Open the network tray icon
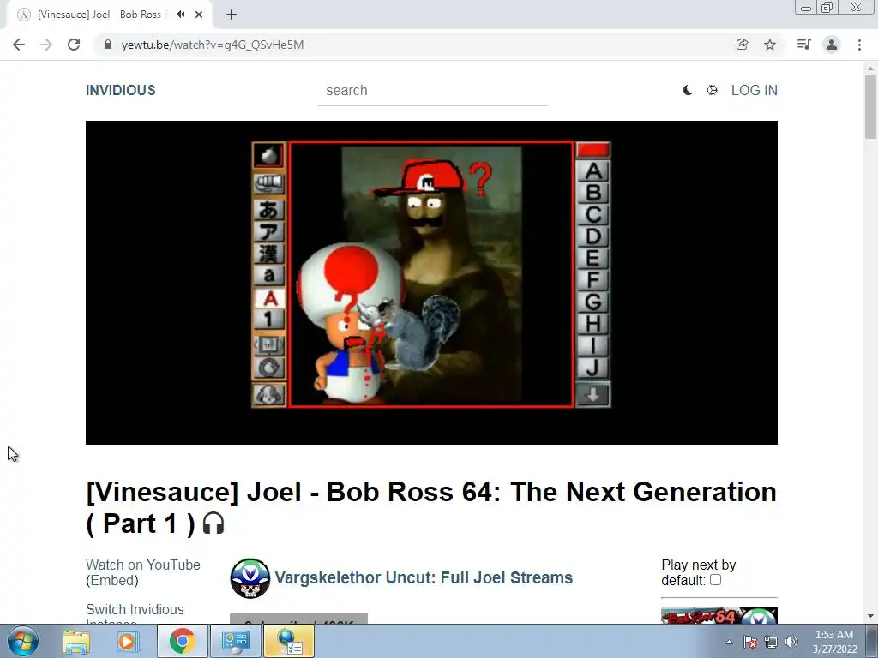878x658 pixels. 771,642
